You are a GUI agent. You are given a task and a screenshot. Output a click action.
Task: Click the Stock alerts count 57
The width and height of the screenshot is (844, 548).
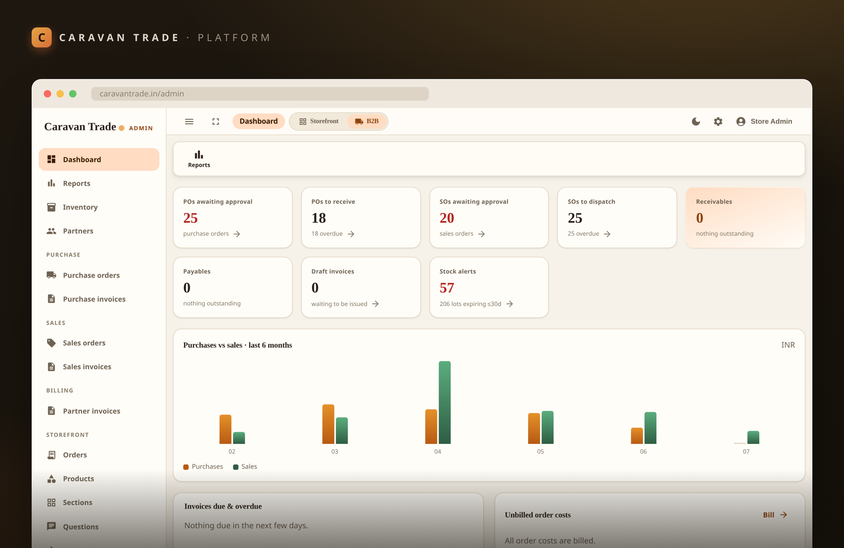[x=447, y=288]
